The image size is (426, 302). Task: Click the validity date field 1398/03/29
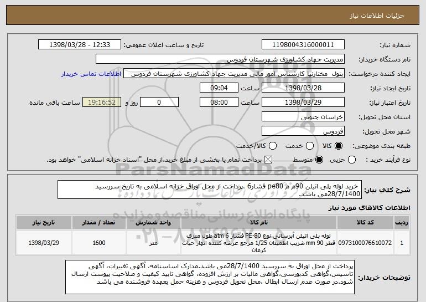click(303, 103)
